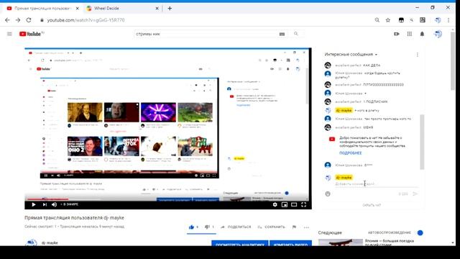Click the dj-mayke channel name
Viewport: 460px width, 259px height.
coord(50,243)
